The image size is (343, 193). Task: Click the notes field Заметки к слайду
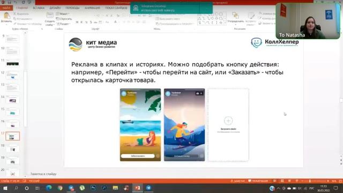[43, 174]
